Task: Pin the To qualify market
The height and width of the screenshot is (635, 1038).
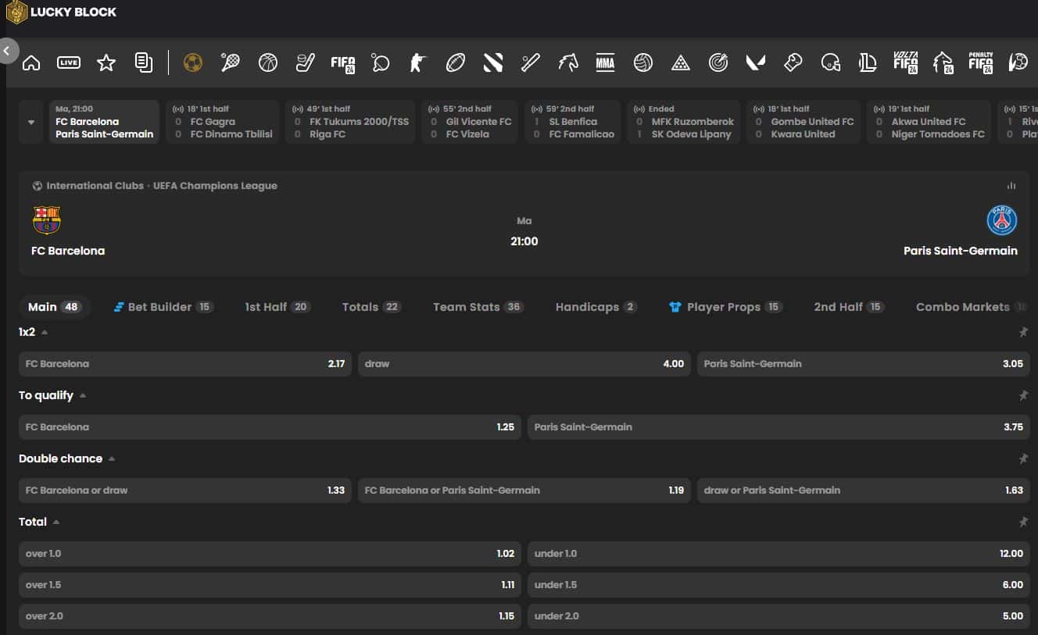Action: tap(1023, 395)
